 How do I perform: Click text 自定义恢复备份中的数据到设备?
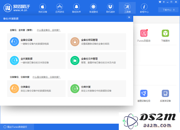pos(96,91)
